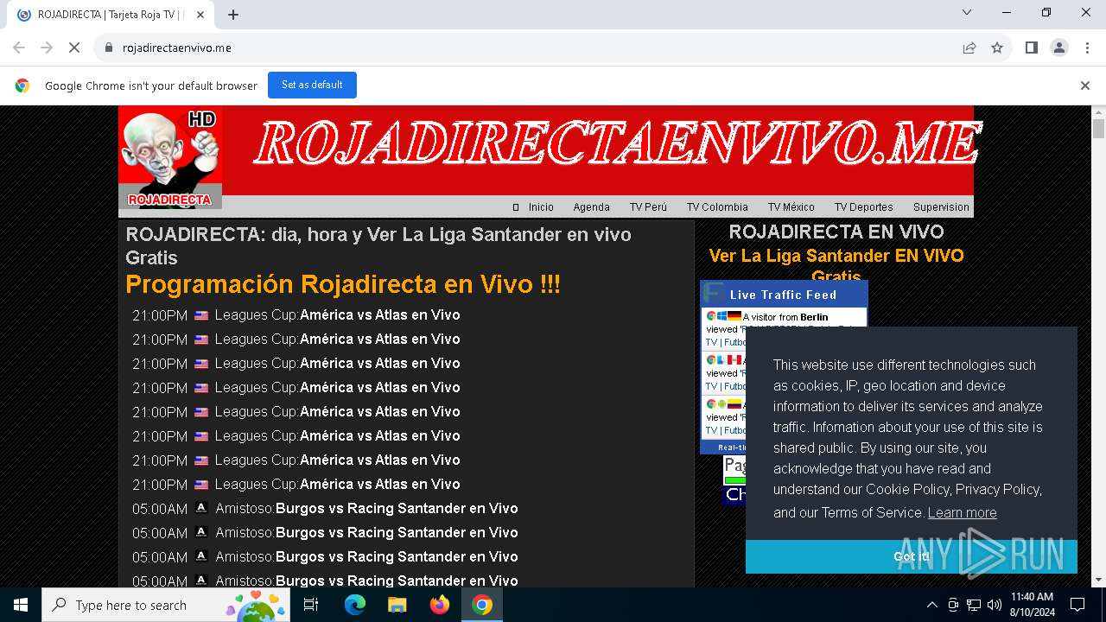Click the Programación Rojadirecta en Vivo heading
Viewport: 1106px width, 622px height.
tap(343, 284)
